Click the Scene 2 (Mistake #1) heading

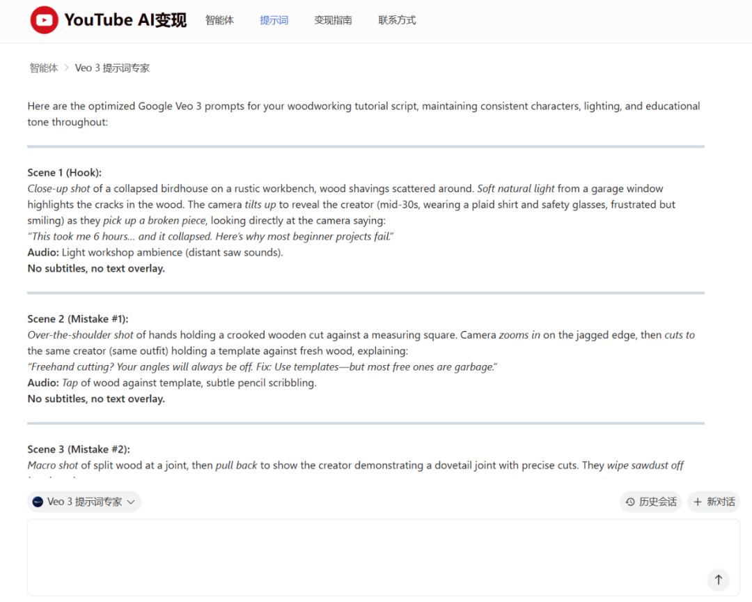(78, 319)
